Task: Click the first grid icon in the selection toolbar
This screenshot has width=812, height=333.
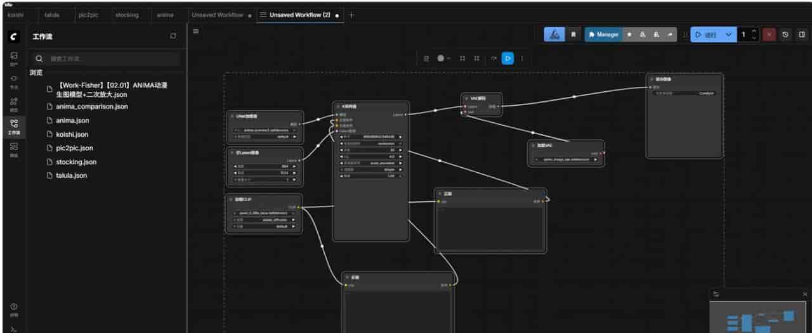Action: click(462, 58)
